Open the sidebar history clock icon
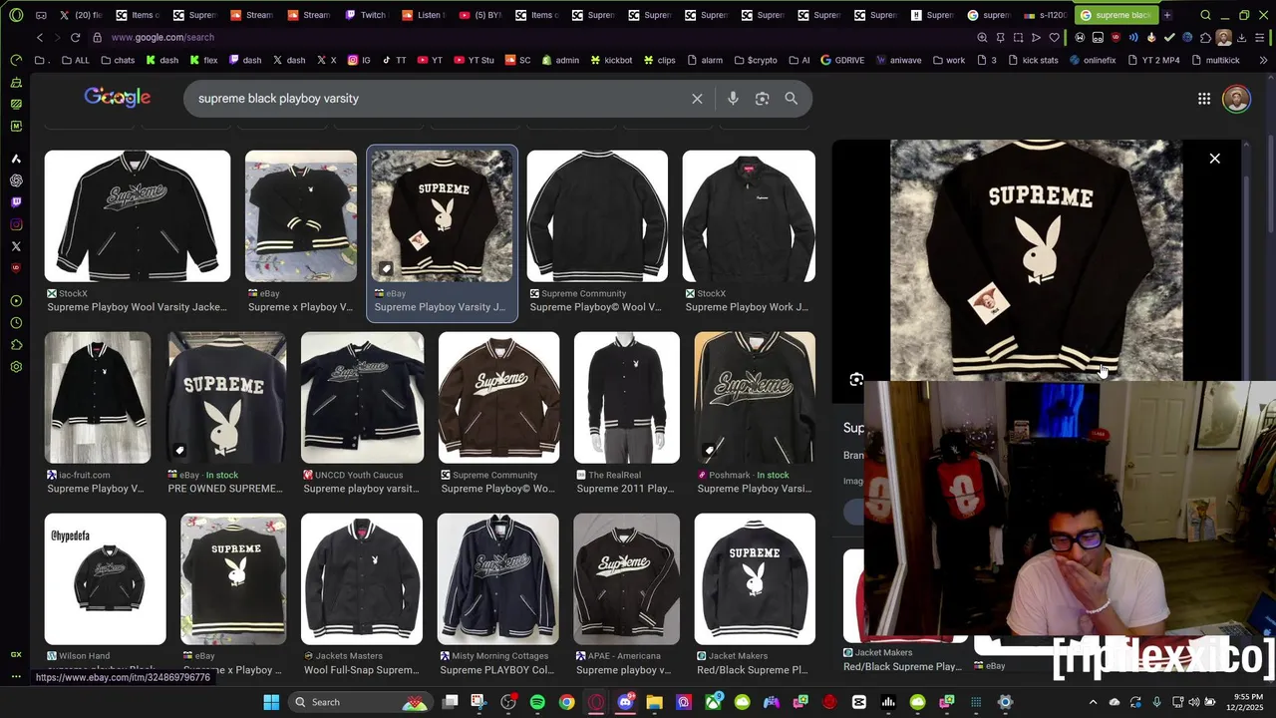Screen dimensions: 1276x718 click(x=16, y=323)
